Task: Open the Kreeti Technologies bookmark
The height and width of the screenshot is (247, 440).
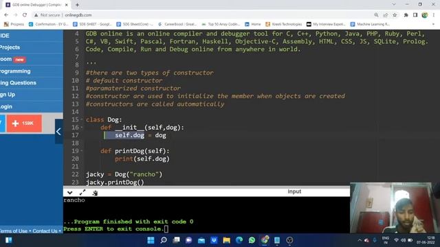Action: click(x=284, y=25)
